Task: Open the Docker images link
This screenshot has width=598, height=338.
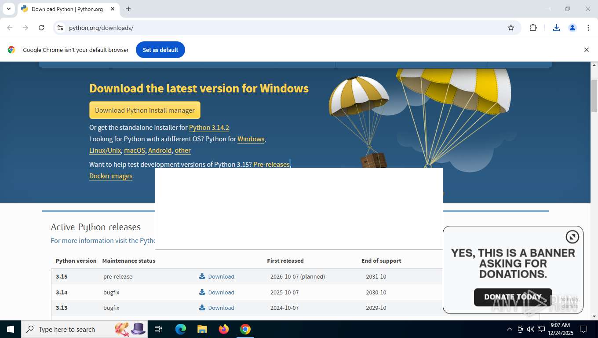Action: point(111,176)
